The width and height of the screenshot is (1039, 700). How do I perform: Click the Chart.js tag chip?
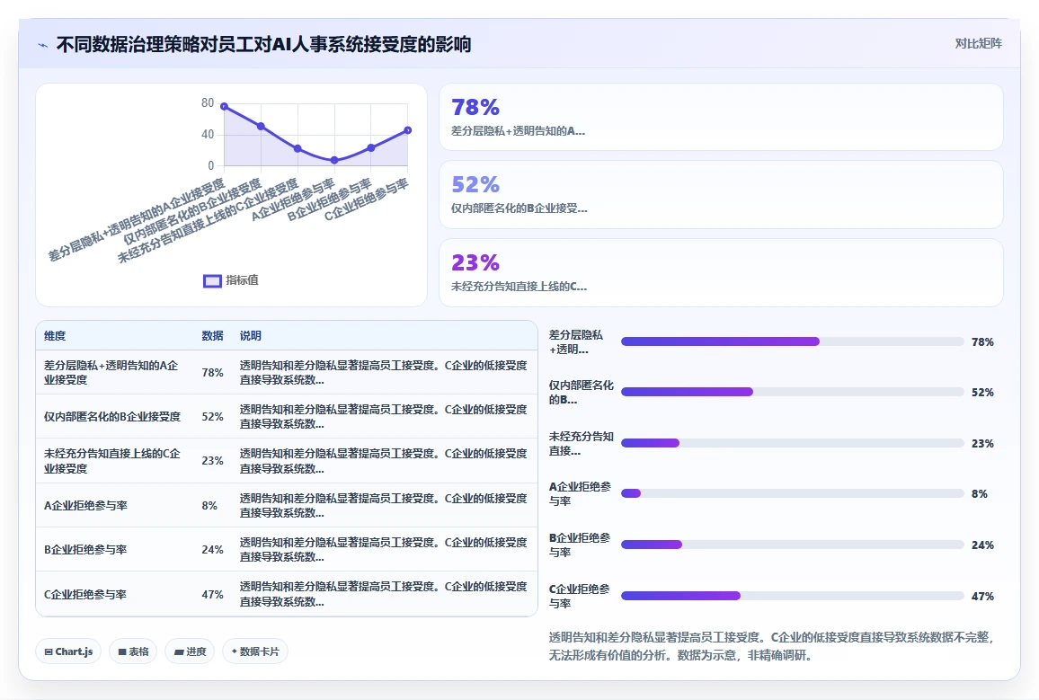coord(68,651)
